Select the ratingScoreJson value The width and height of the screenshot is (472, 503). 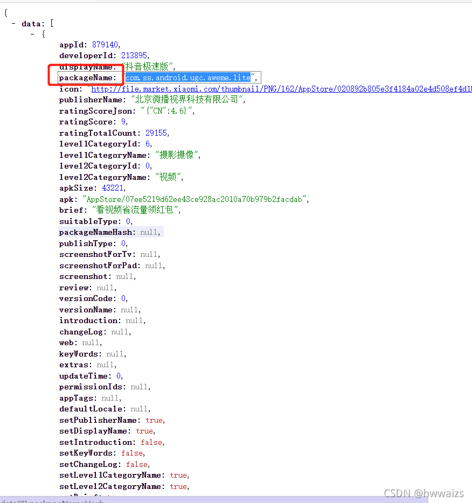166,111
